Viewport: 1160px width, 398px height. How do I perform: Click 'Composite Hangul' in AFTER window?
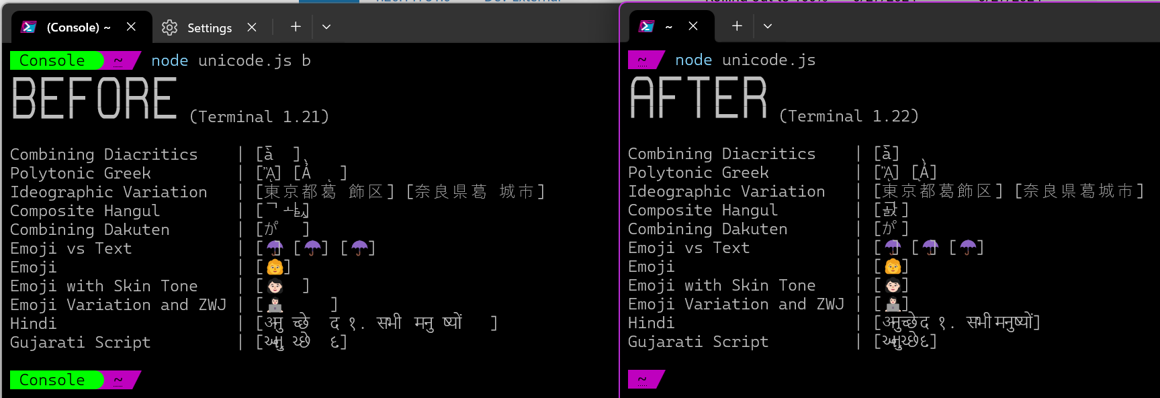coord(703,210)
